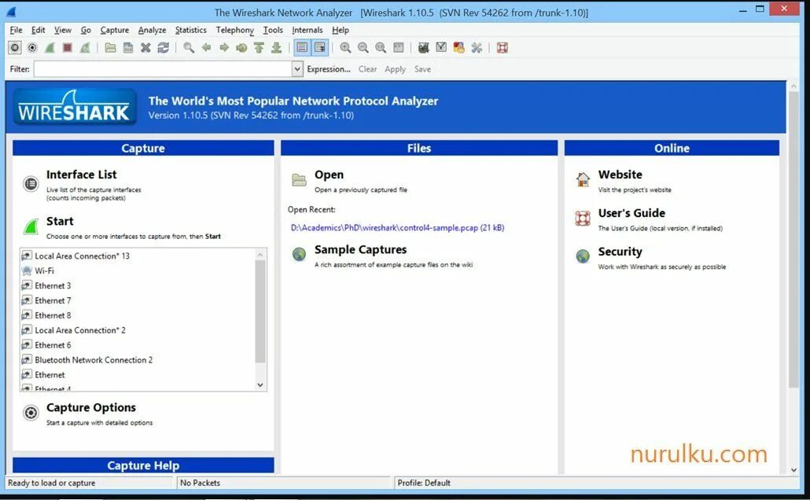The image size is (810, 500).
Task: Expand the filter history dropdown arrow
Action: point(297,68)
